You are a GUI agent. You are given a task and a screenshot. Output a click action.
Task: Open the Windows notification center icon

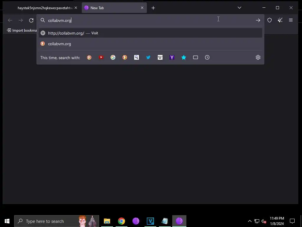[x=292, y=221]
